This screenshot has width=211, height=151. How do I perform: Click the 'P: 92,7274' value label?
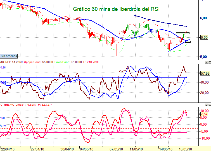click(45, 104)
